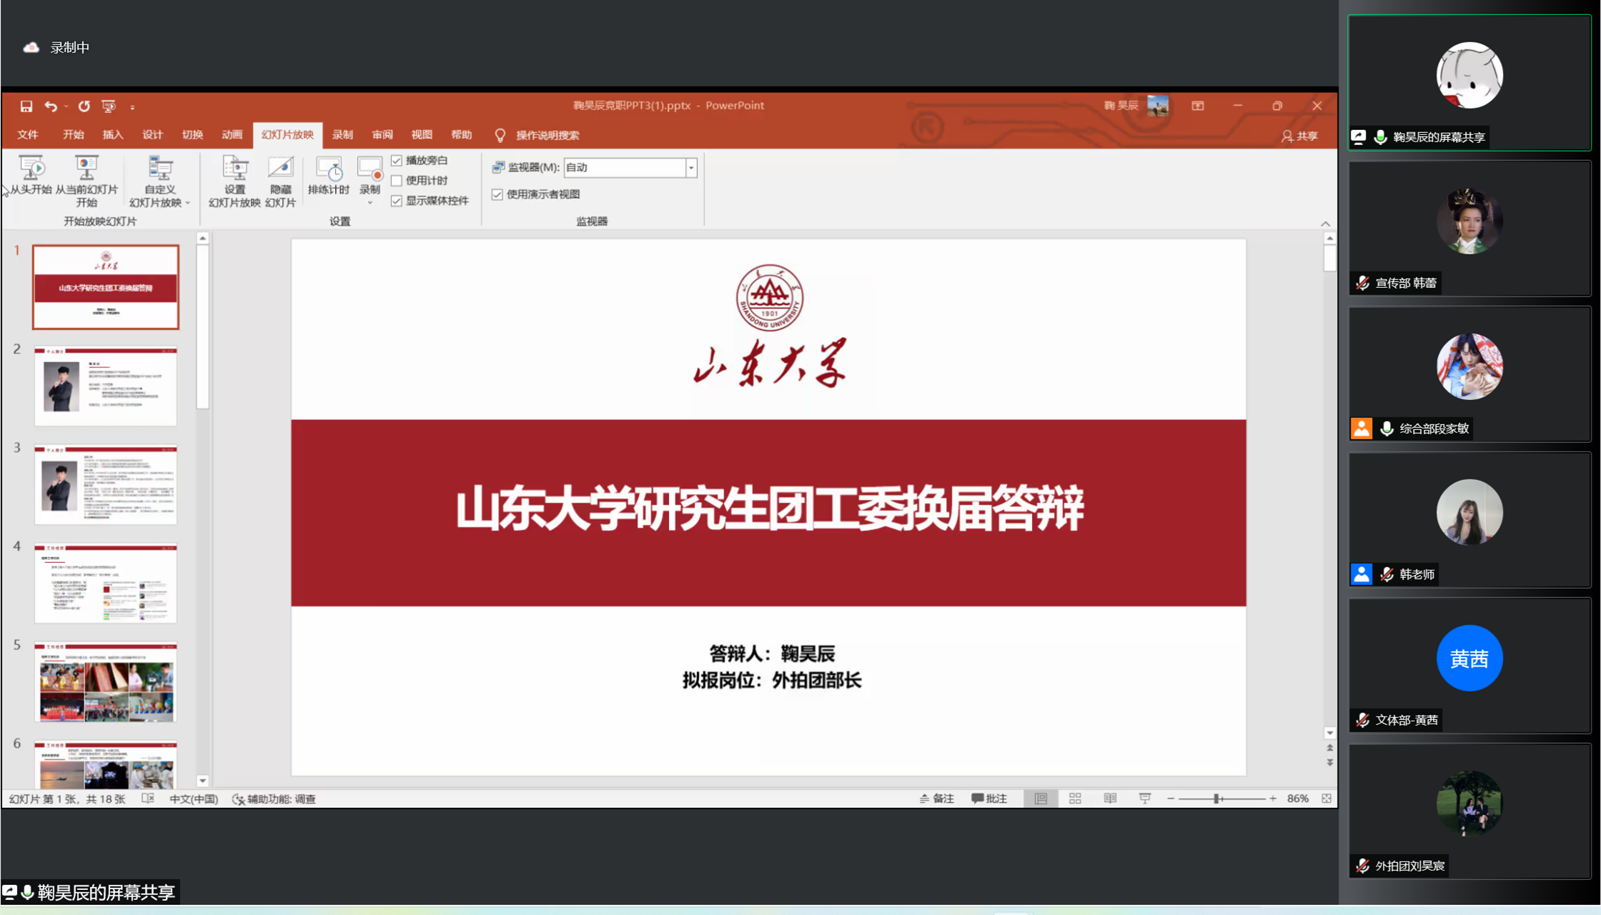The image size is (1601, 915).
Task: Go to next slide via double-down arrow
Action: [x=1329, y=763]
